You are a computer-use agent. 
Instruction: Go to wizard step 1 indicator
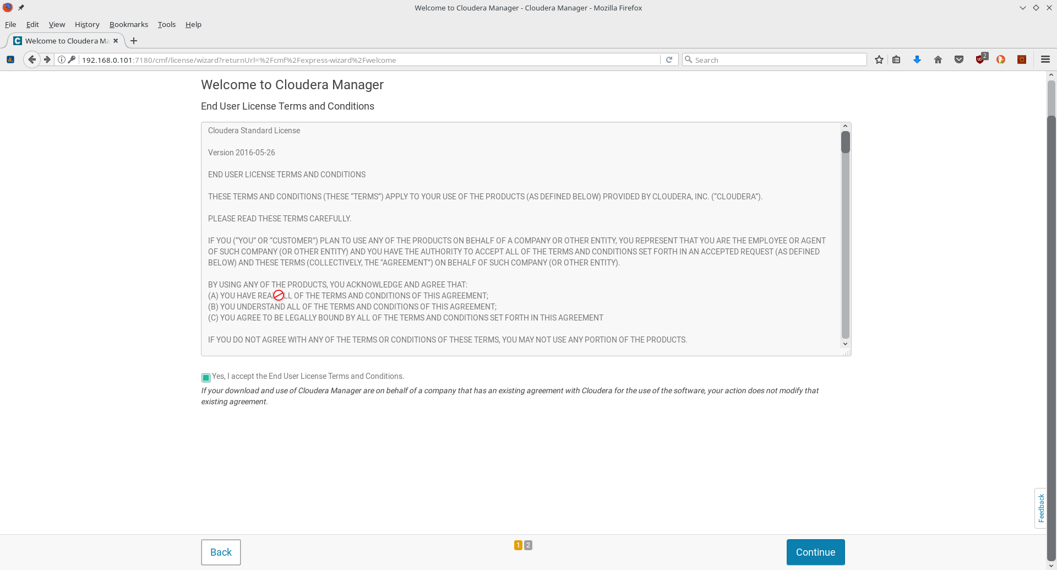[x=518, y=545]
